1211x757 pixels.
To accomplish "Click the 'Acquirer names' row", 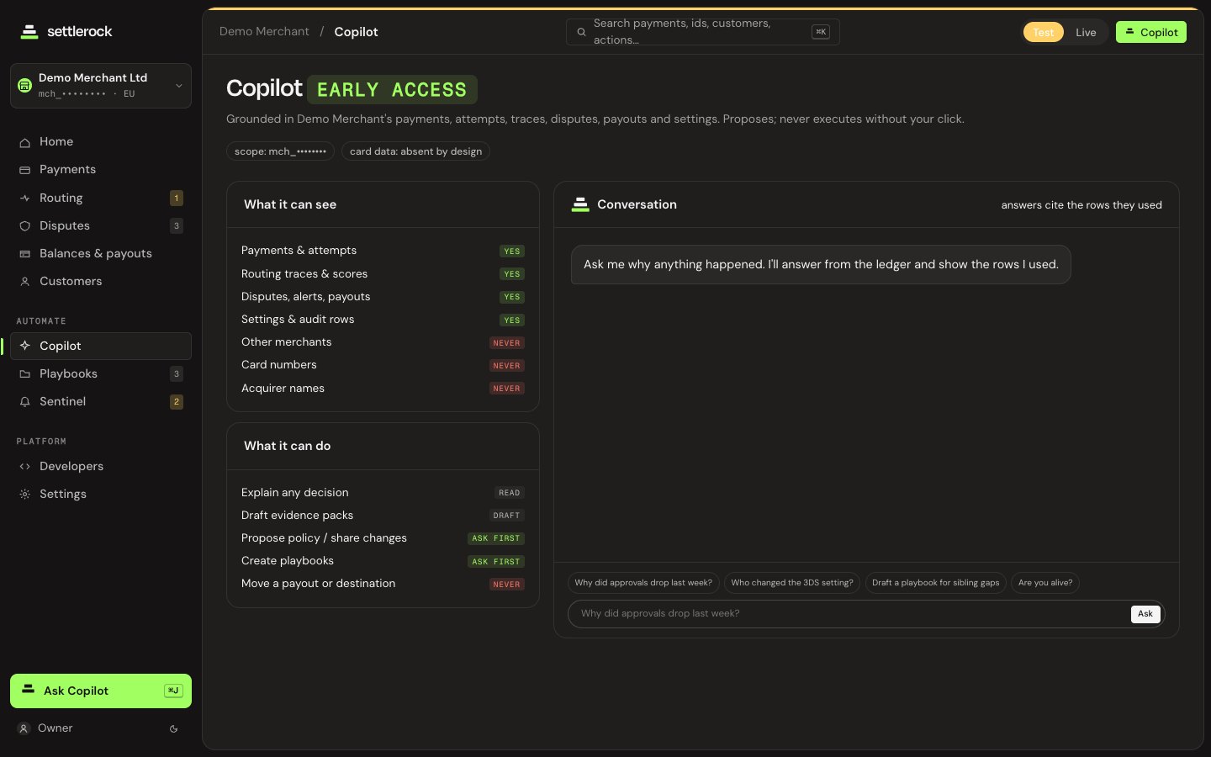I will tap(383, 389).
